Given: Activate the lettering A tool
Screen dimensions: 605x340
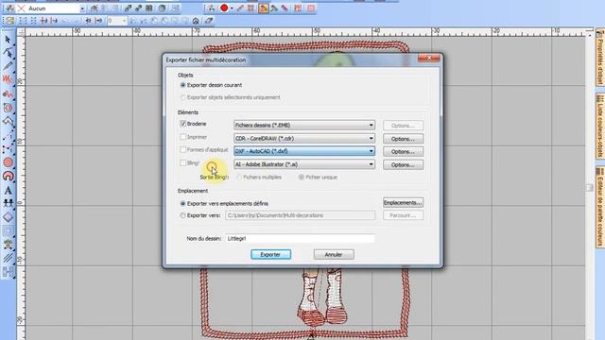Looking at the screenshot, I should click(x=8, y=190).
